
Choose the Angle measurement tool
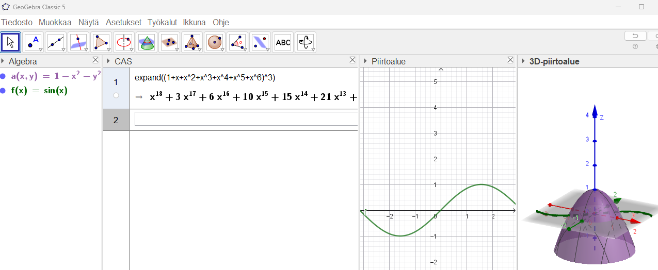pyautogui.click(x=237, y=42)
